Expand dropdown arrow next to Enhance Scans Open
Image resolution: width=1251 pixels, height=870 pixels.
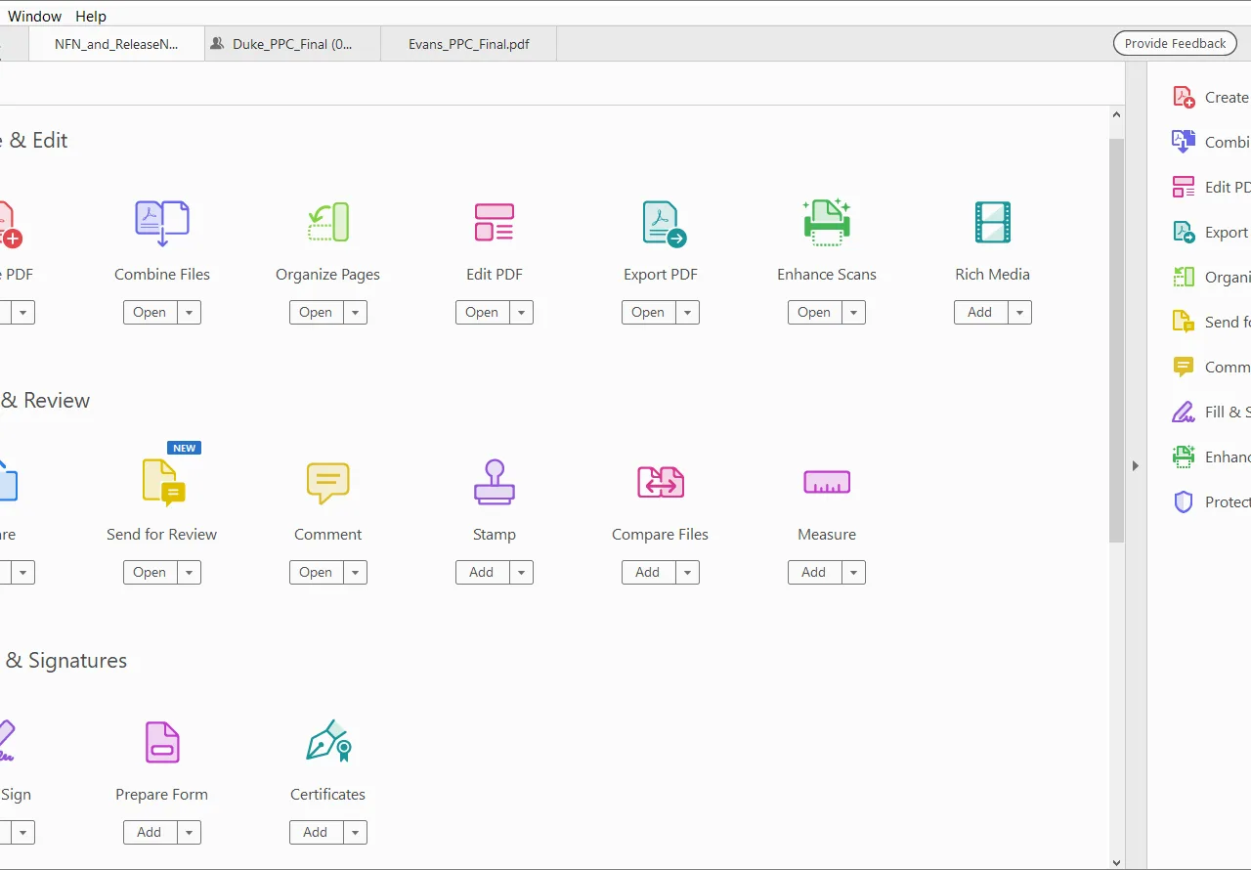[x=854, y=313]
